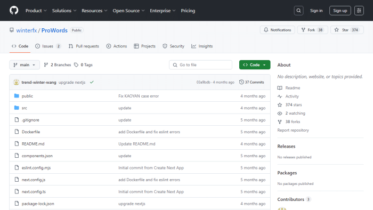Expand the Solutions menu
The width and height of the screenshot is (373, 210).
[64, 11]
